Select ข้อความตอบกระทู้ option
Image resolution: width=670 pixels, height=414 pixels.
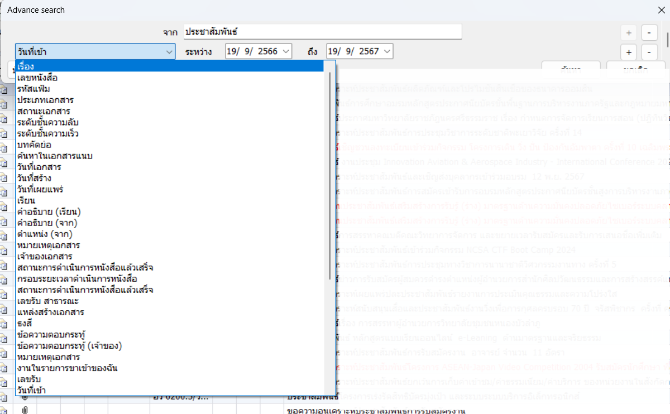click(x=170, y=334)
